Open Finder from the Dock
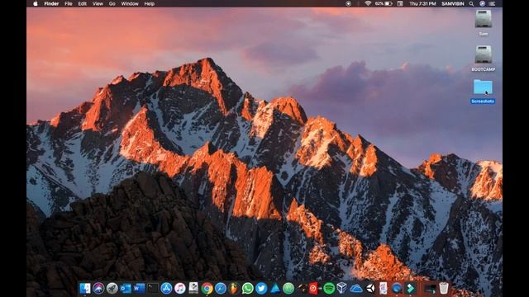529x297 pixels. point(85,288)
